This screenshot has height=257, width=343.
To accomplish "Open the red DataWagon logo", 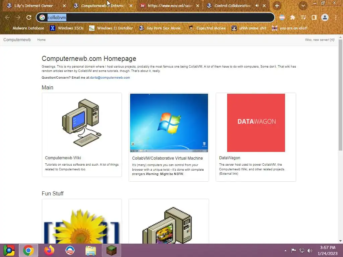I will pyautogui.click(x=256, y=123).
